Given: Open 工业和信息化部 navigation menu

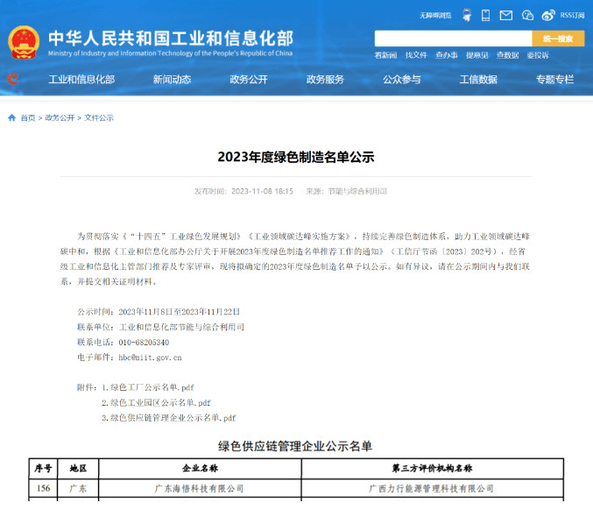Looking at the screenshot, I should pos(81,80).
